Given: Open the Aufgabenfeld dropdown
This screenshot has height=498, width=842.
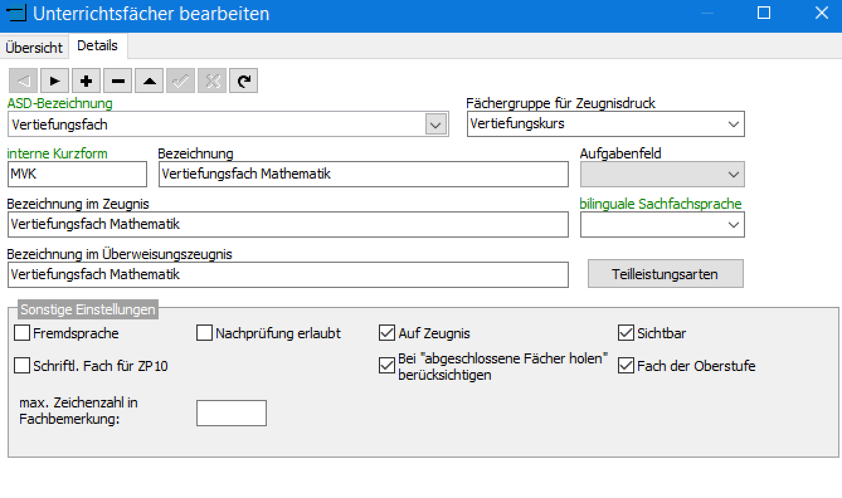Looking at the screenshot, I should [x=733, y=174].
